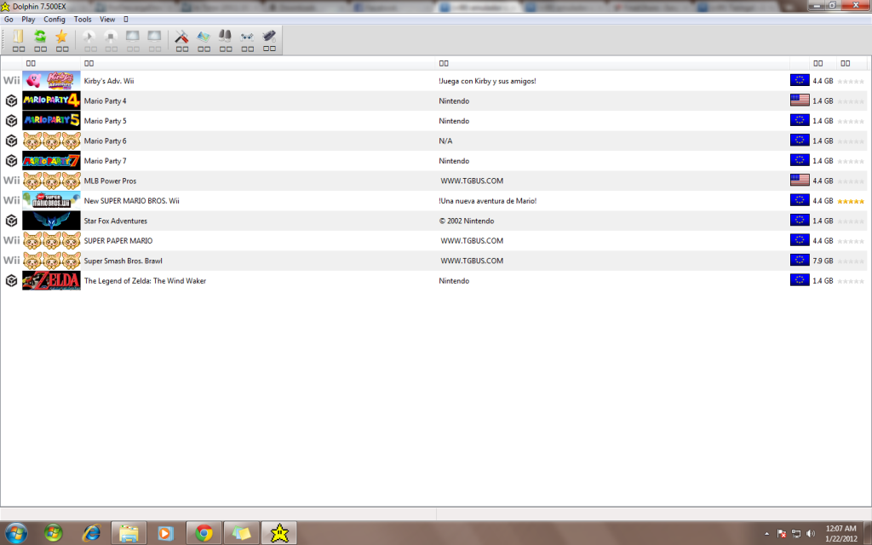
Task: Open the Go menu
Action: [9, 19]
